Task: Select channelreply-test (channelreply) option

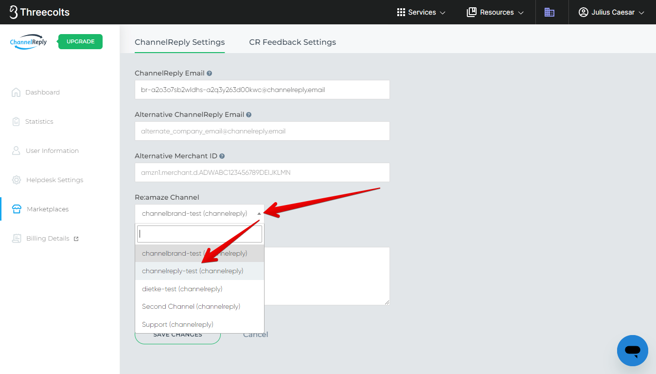Action: point(199,271)
